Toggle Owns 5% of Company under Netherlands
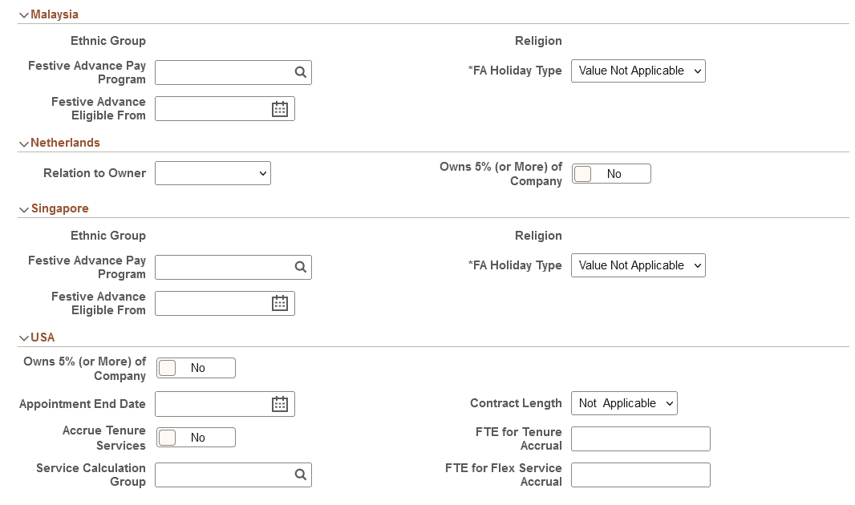The height and width of the screenshot is (505, 855). (x=582, y=173)
